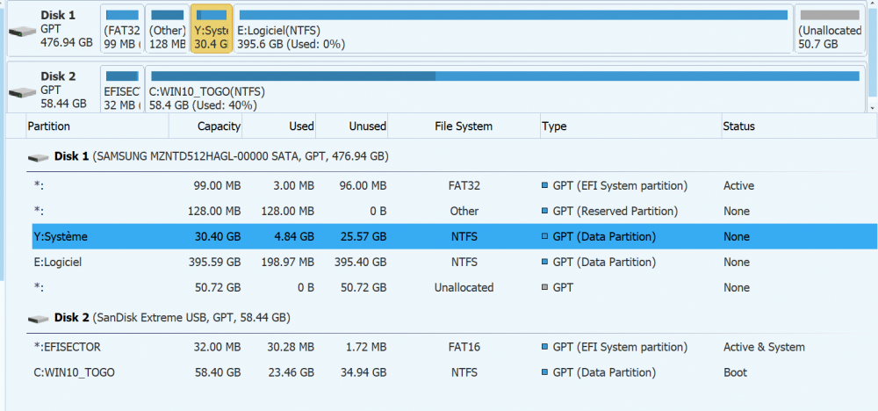878x411 pixels.
Task: Select the Unallocated 50.7 GB block
Action: click(x=829, y=29)
